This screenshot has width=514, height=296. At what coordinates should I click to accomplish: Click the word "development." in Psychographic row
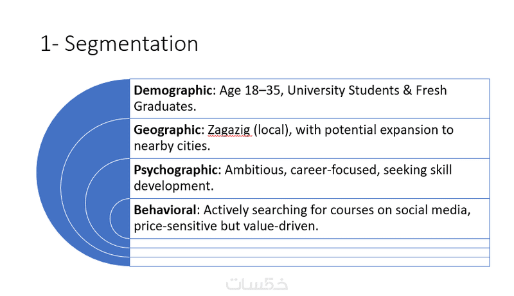[x=170, y=185]
